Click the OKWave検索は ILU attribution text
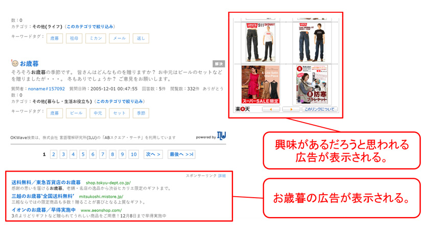 point(93,137)
